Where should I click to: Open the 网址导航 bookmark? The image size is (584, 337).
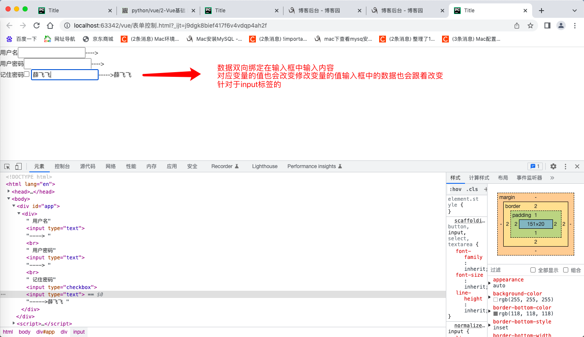coord(60,39)
